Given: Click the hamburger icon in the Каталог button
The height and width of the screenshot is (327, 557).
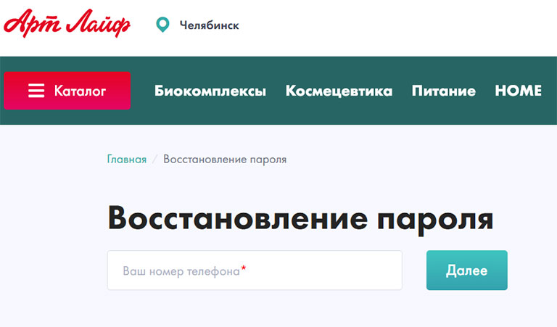Looking at the screenshot, I should (36, 91).
